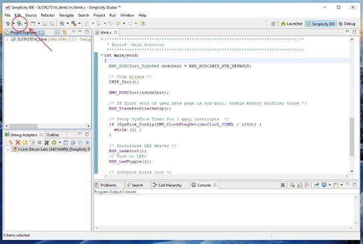Switch to the Outline tab
Screen dimensions: 363x244
tap(53, 135)
